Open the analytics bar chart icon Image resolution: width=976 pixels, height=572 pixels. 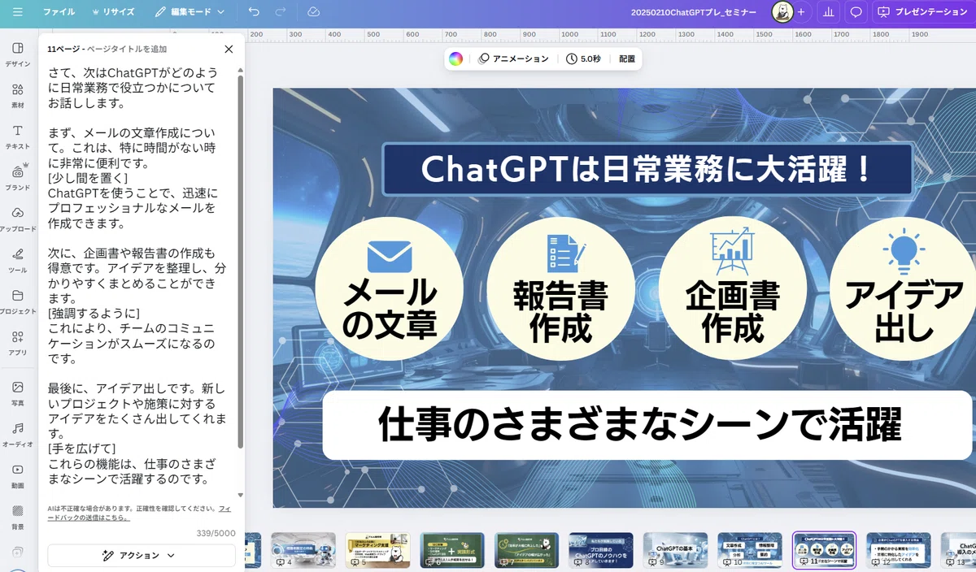[828, 12]
